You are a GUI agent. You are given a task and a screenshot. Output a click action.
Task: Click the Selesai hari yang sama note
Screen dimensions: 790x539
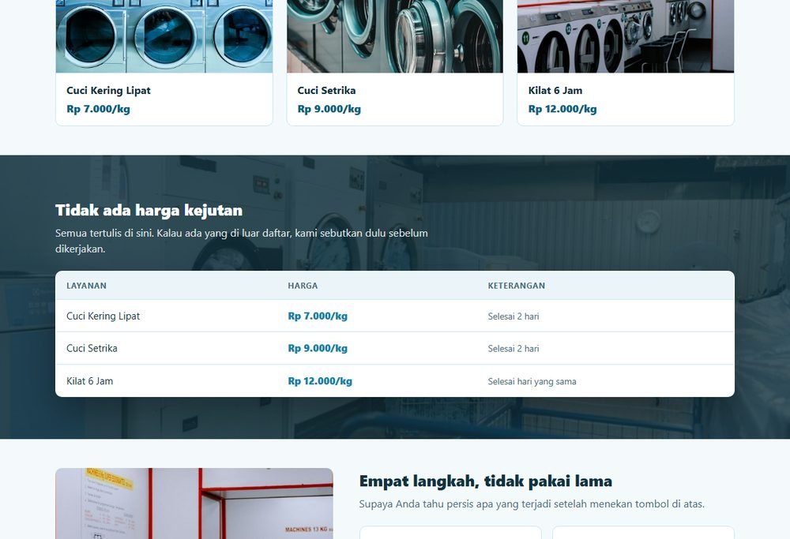pyautogui.click(x=532, y=381)
